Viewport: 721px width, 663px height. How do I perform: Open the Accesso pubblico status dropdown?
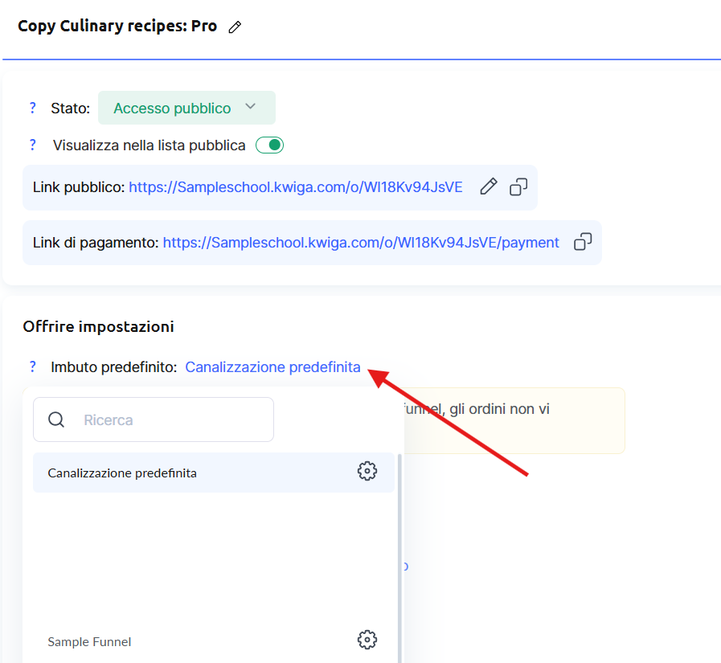(x=186, y=108)
